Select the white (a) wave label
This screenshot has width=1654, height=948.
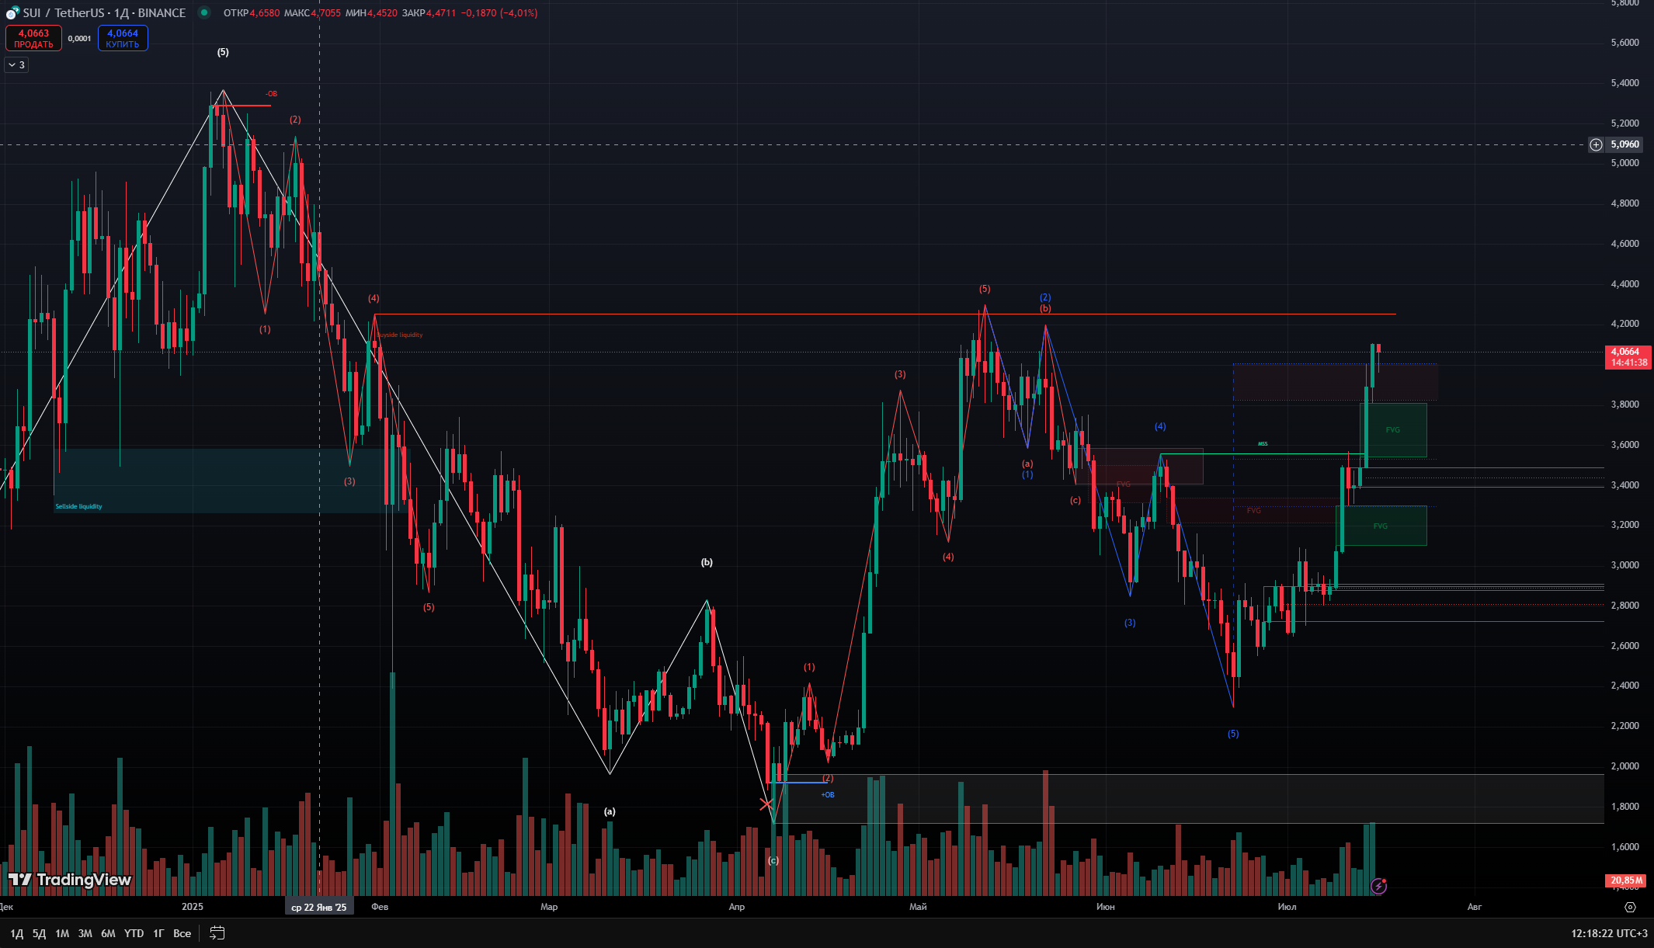[x=610, y=812]
